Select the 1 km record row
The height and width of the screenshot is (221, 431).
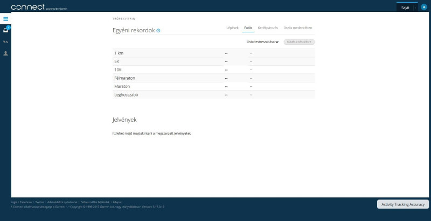[x=213, y=53]
